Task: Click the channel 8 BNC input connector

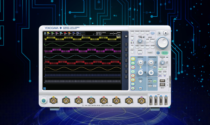Action: pyautogui.click(x=141, y=101)
